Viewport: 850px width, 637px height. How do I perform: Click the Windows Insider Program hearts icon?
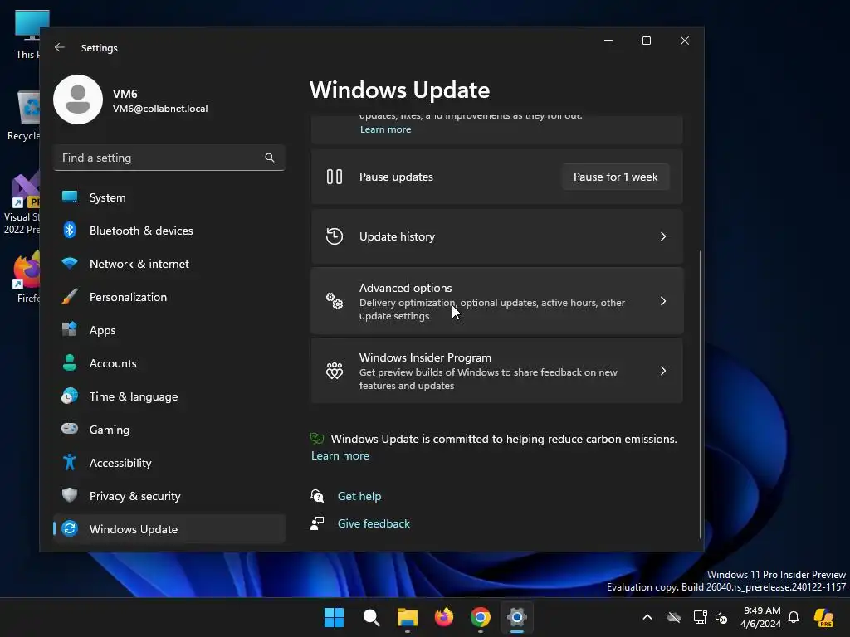point(335,371)
